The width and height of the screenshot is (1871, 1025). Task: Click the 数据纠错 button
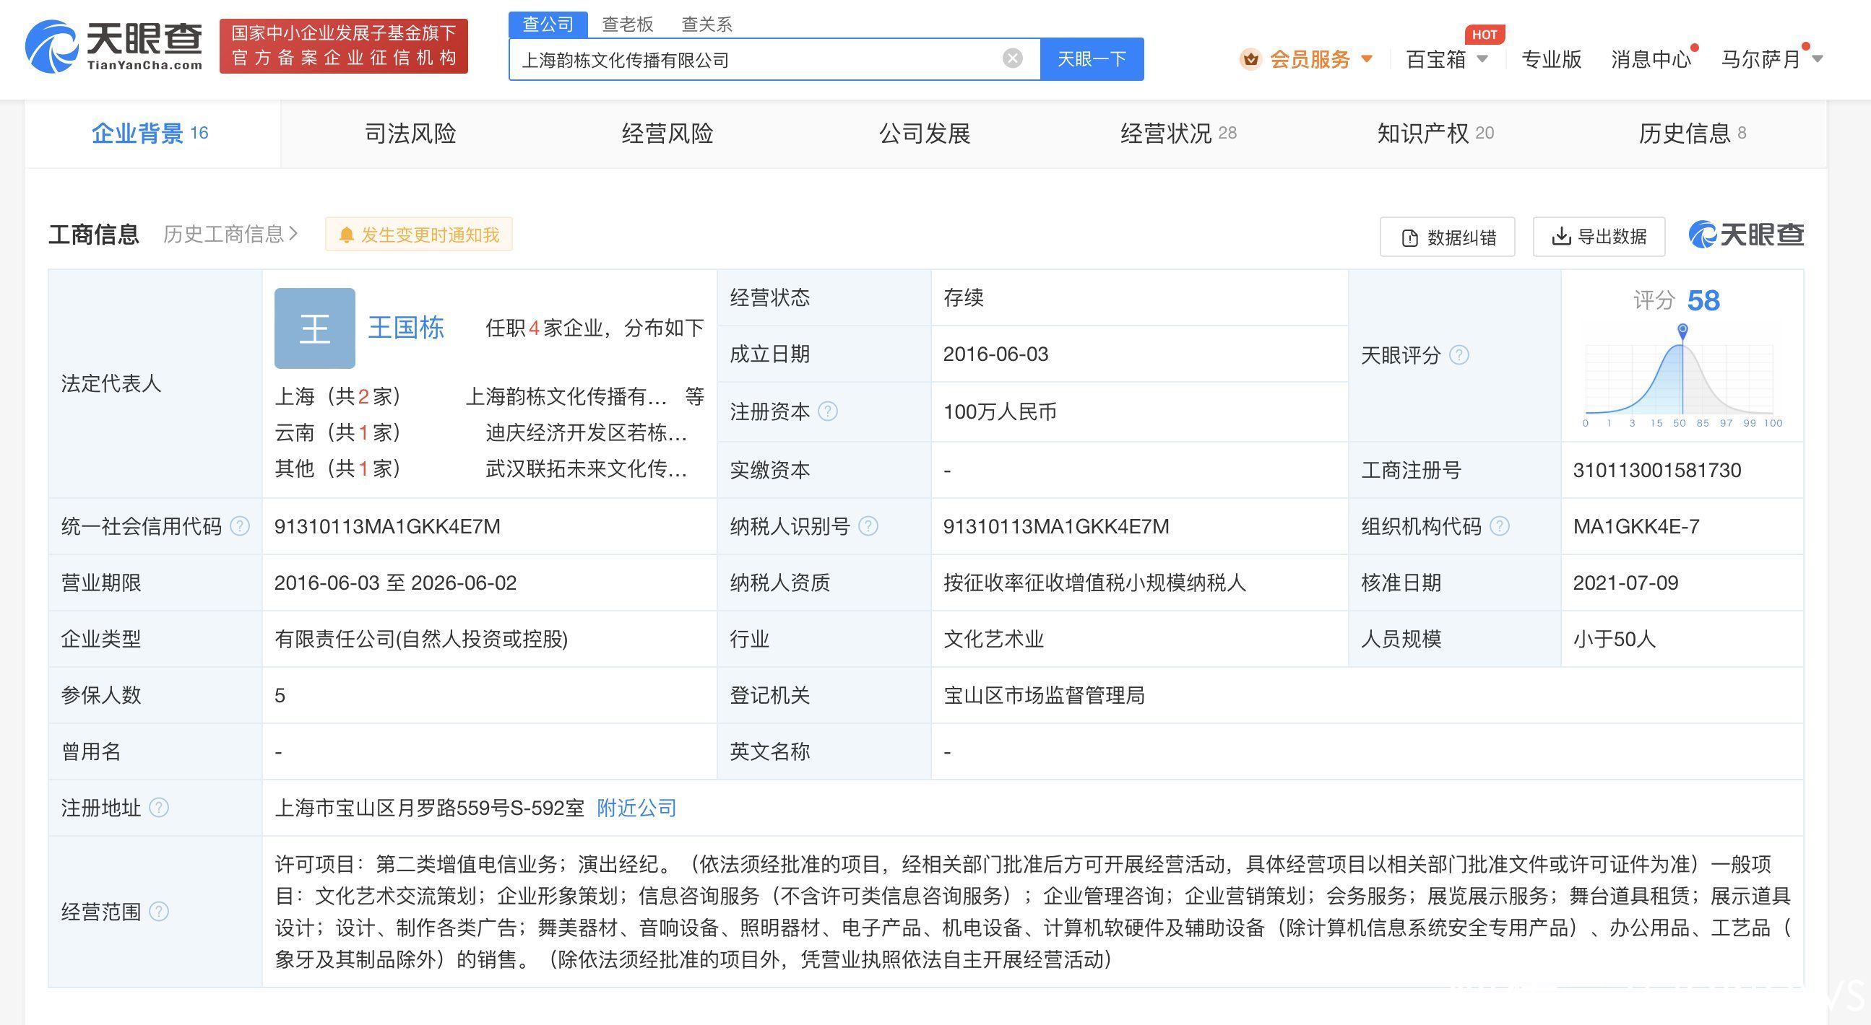click(x=1447, y=237)
